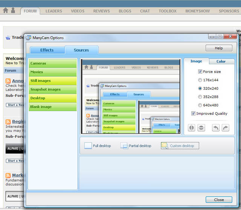241x210 pixels.
Task: Minimize the ManyCam Options window
Action: coord(212,37)
